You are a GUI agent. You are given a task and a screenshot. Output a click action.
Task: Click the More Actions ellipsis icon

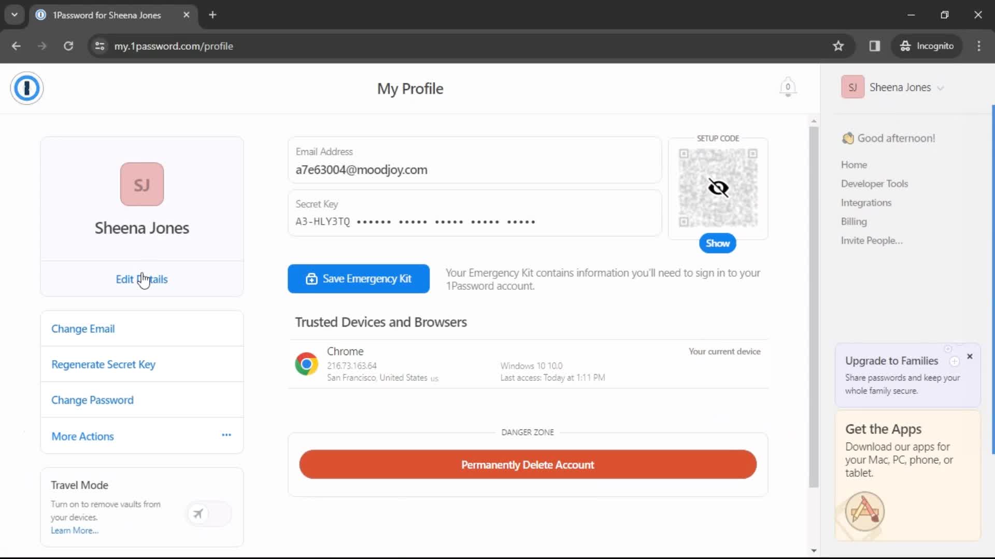(227, 436)
